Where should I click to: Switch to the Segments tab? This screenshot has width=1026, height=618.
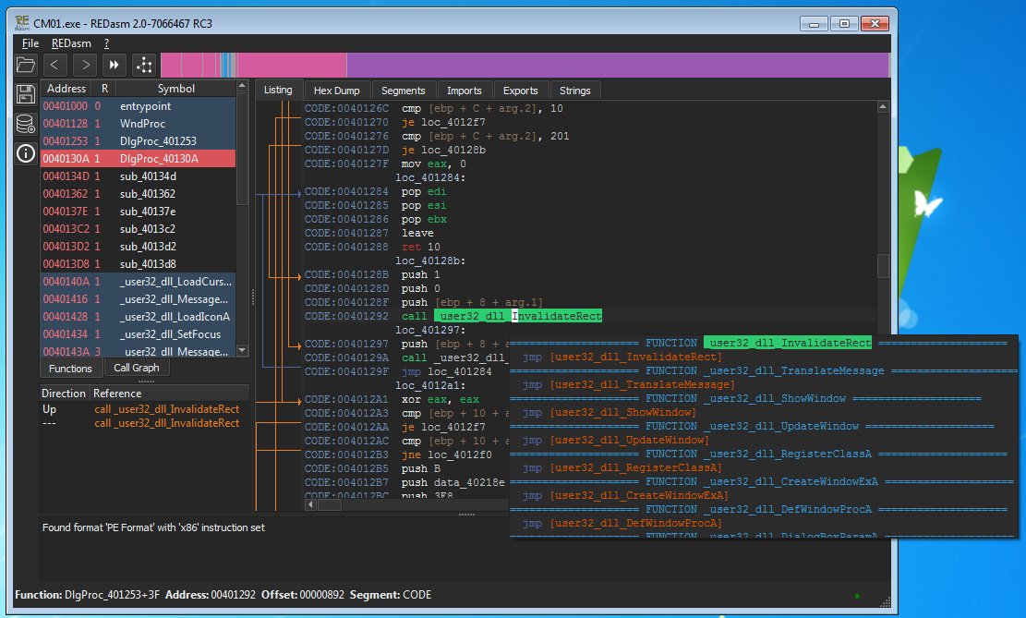[403, 91]
